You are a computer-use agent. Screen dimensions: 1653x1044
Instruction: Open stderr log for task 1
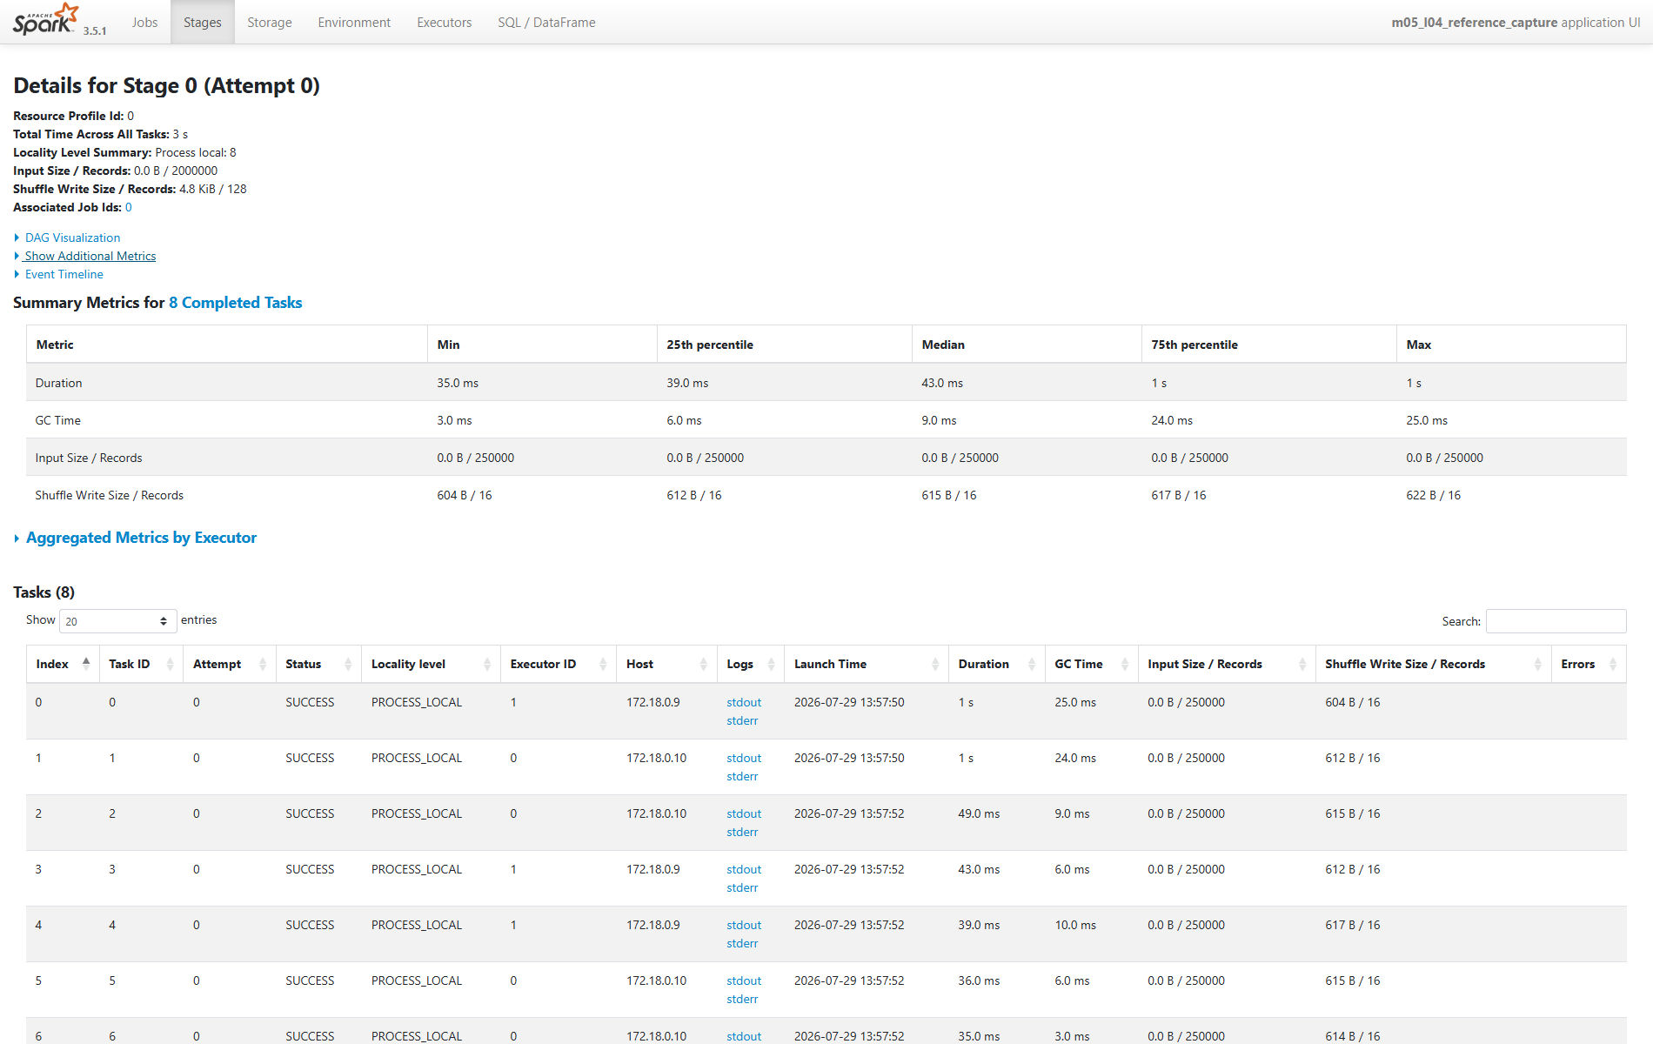click(x=742, y=776)
